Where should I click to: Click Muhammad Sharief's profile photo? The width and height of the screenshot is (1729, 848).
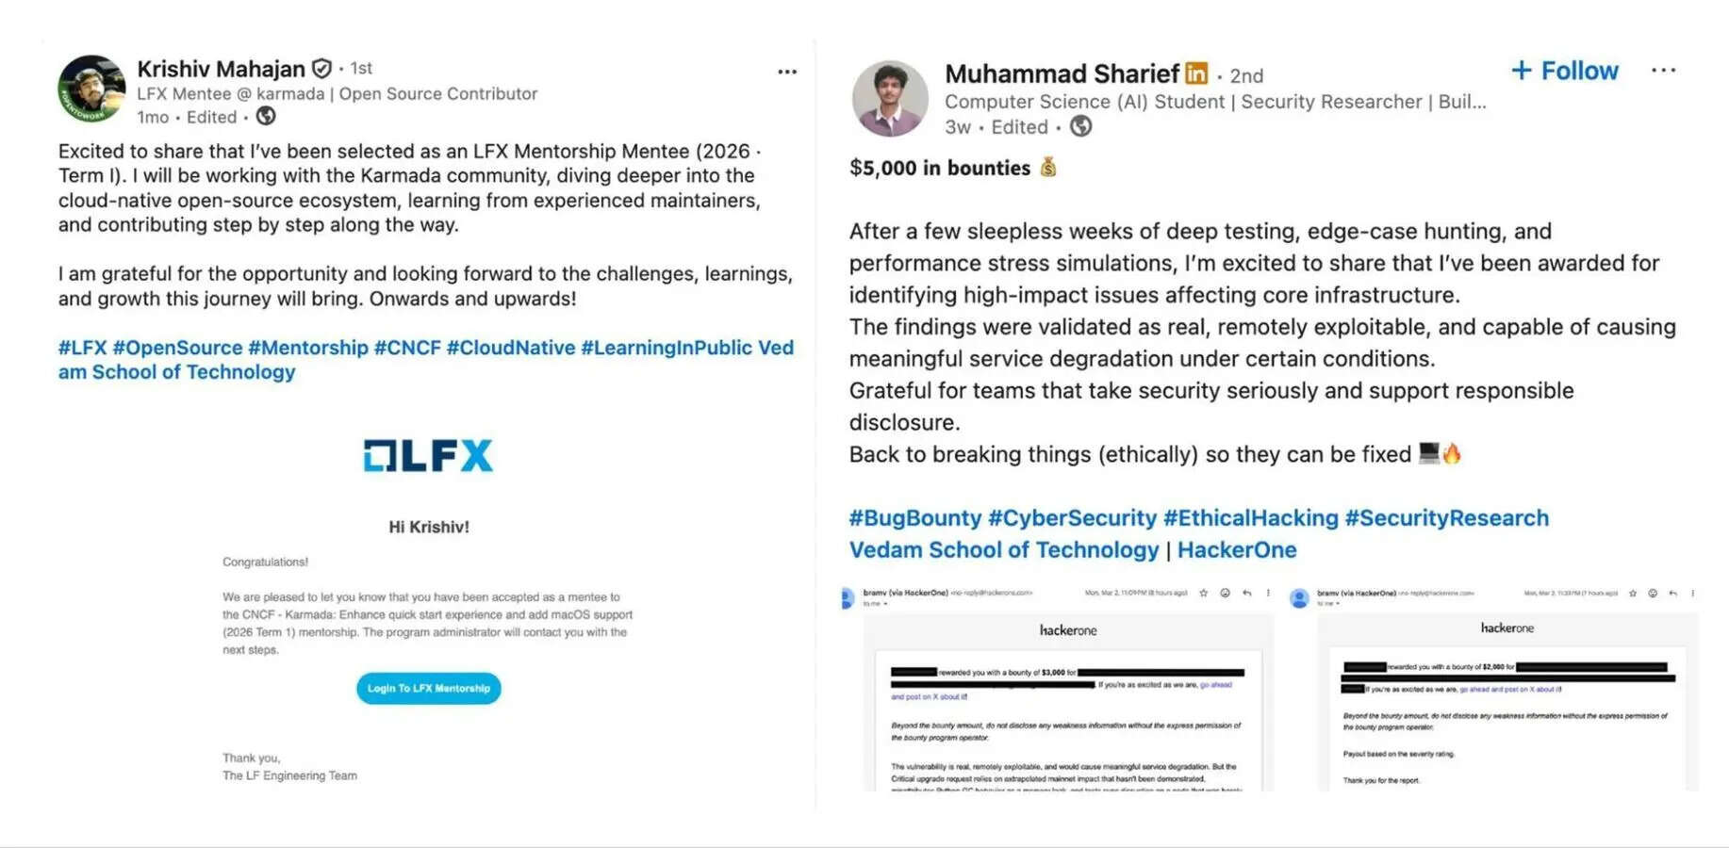pyautogui.click(x=890, y=98)
